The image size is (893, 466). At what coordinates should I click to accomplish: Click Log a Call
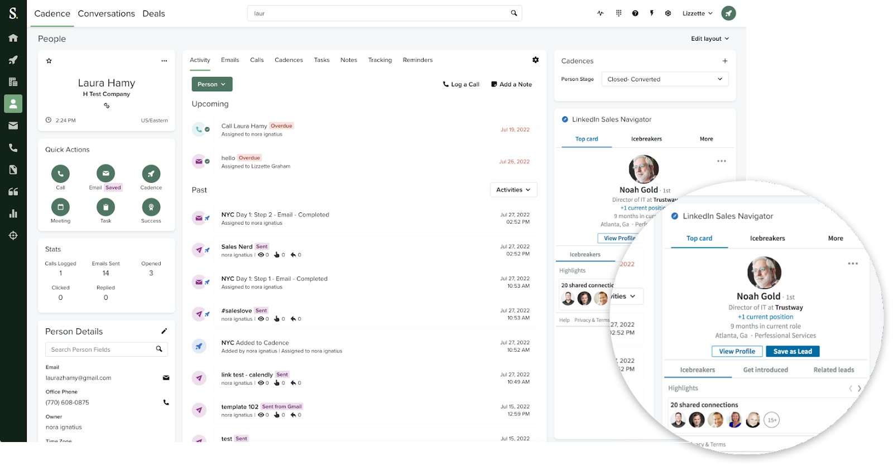(461, 85)
